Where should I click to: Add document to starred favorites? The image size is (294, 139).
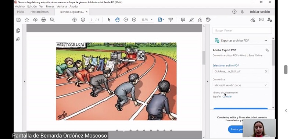(27, 20)
